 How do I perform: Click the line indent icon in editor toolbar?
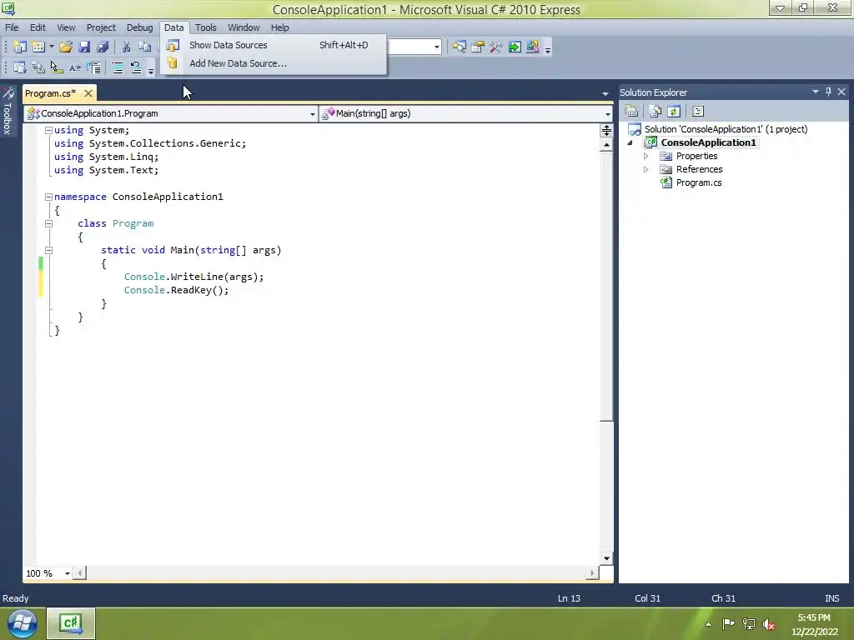click(93, 67)
